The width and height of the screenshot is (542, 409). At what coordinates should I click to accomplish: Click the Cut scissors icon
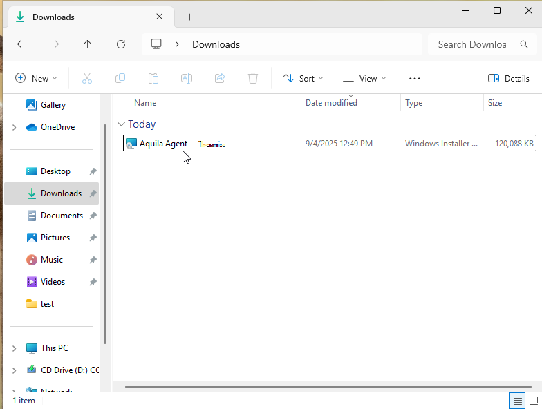click(x=87, y=78)
